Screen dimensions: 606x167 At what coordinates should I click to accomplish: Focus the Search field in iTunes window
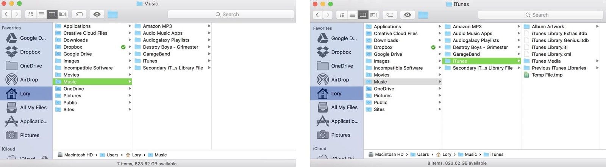540,15
